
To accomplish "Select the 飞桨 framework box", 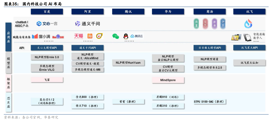I will click(47, 80).
